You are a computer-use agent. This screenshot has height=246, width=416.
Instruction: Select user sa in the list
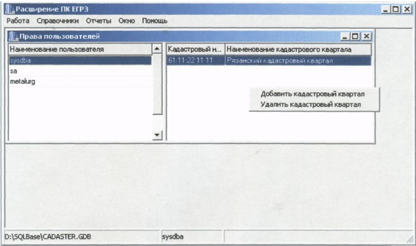click(x=80, y=71)
